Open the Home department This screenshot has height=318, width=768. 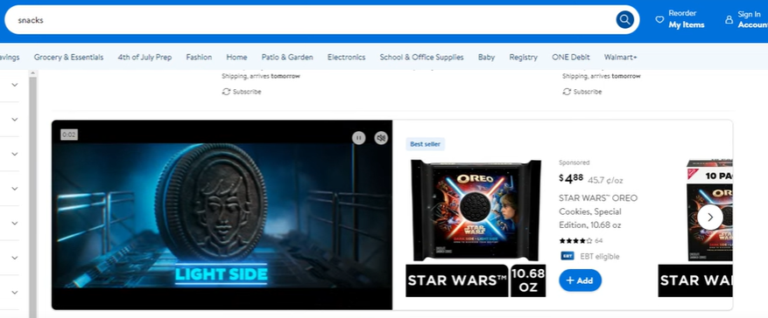(236, 57)
